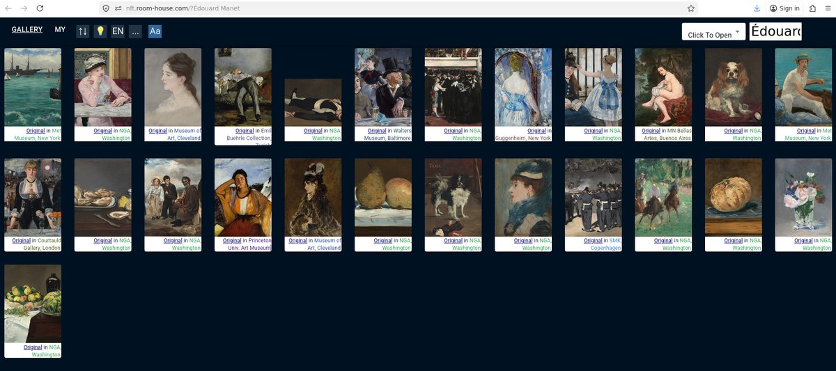
Task: Click Original link for Emil Buehrle painting
Action: 245,131
